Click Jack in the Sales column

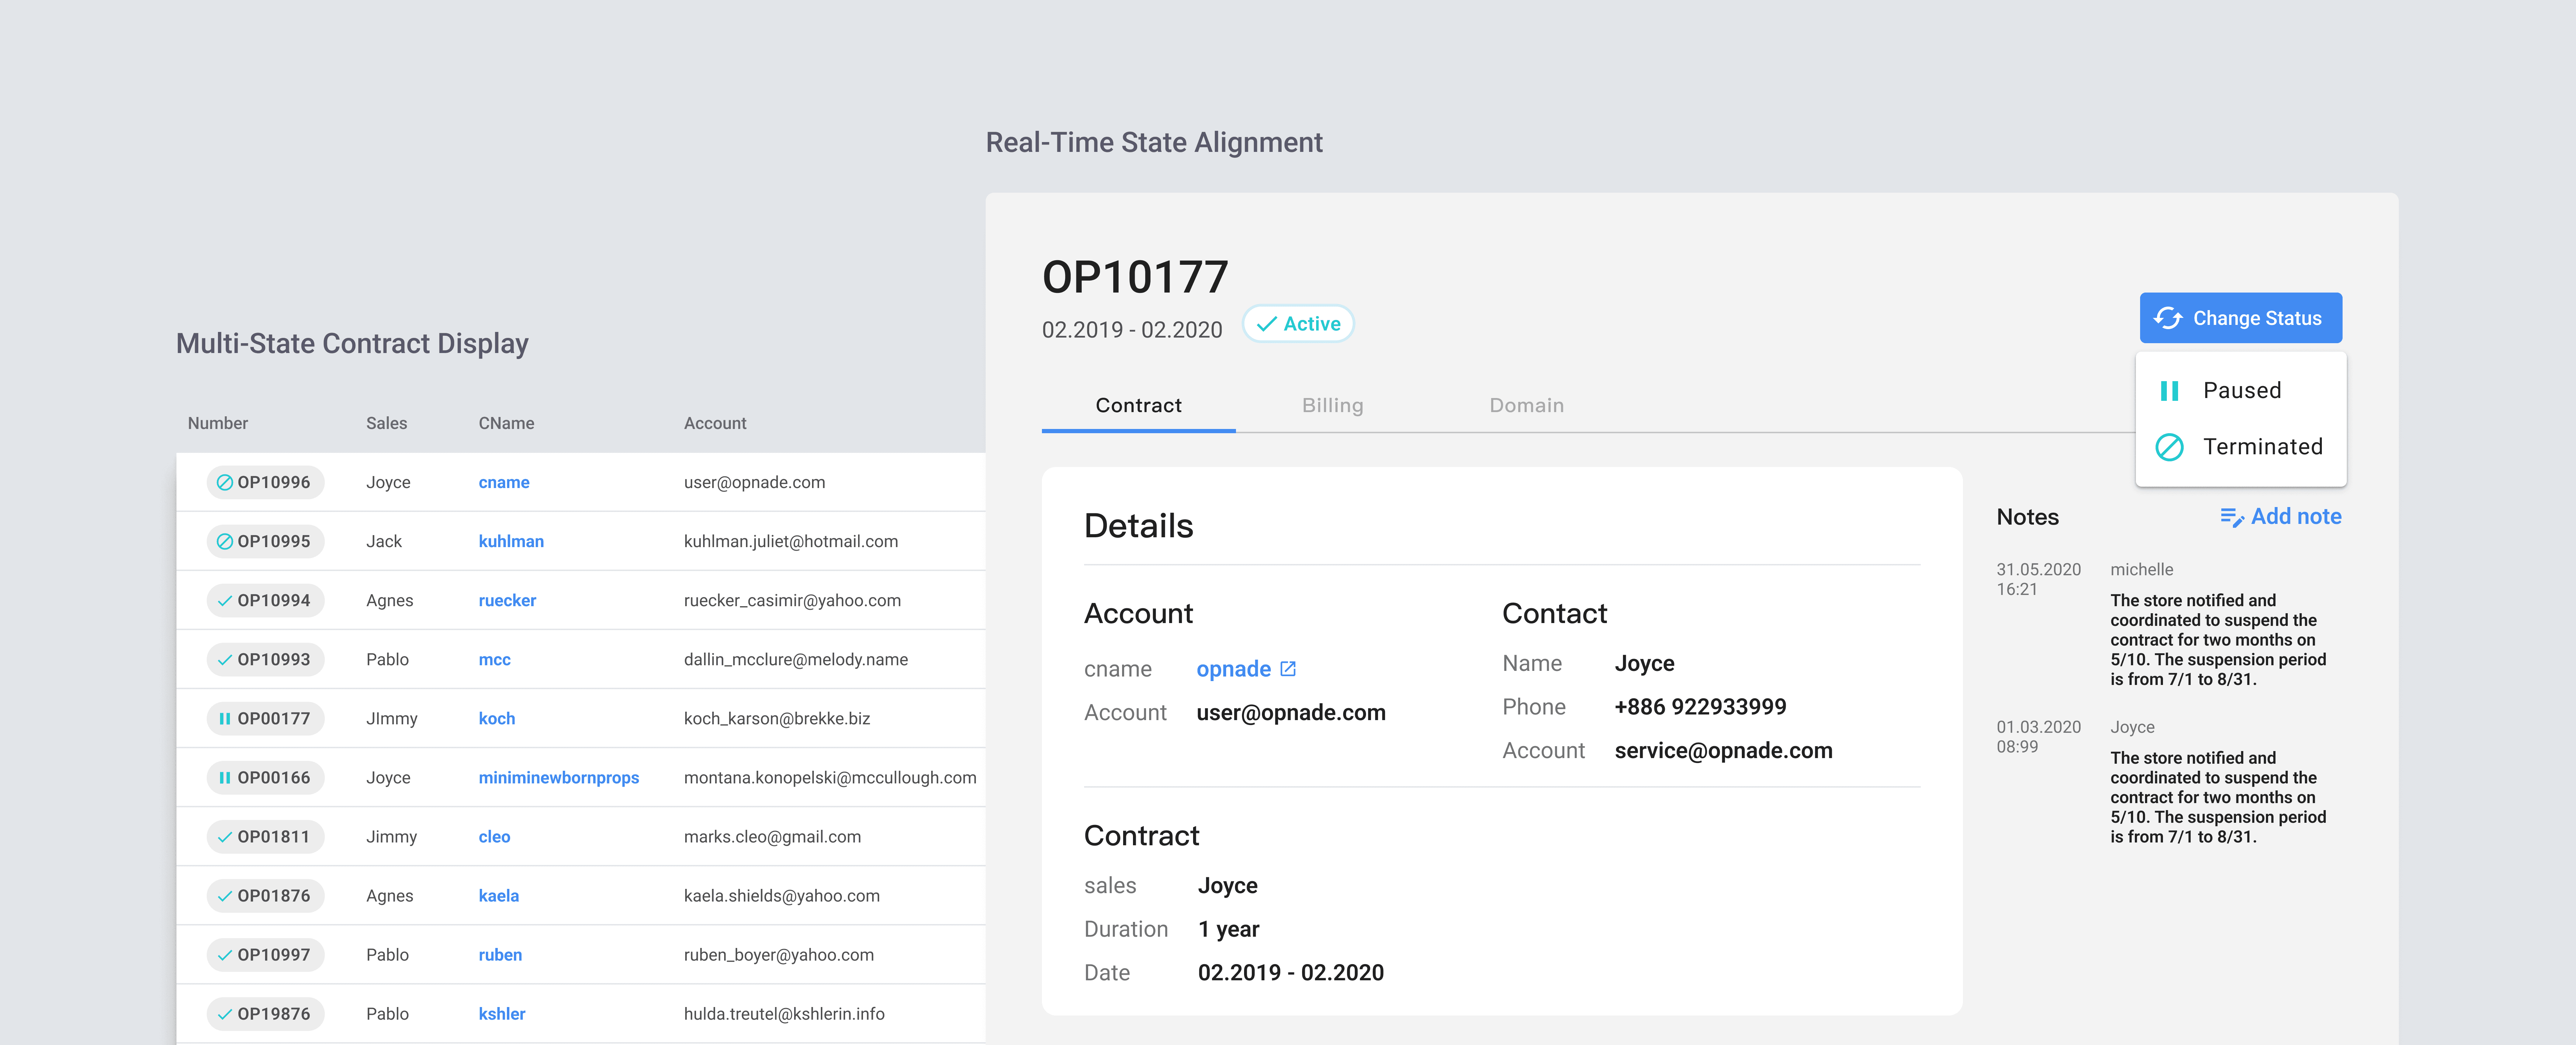(384, 541)
